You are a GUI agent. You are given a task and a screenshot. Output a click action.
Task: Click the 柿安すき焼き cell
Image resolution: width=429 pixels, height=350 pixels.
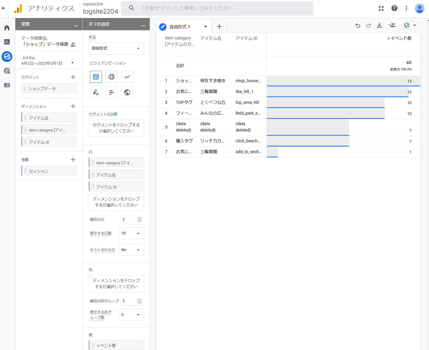coord(213,81)
